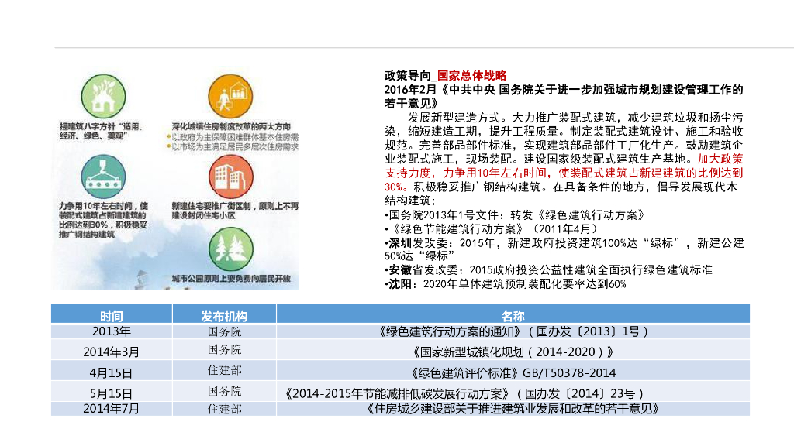This screenshot has width=794, height=446.
Task: Click the teal crane prefab building icon
Action: [x=103, y=177]
